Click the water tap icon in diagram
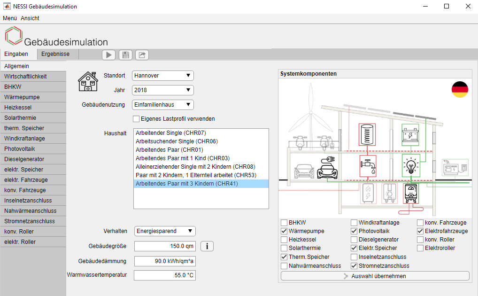This screenshot has height=296, width=478. 369,166
